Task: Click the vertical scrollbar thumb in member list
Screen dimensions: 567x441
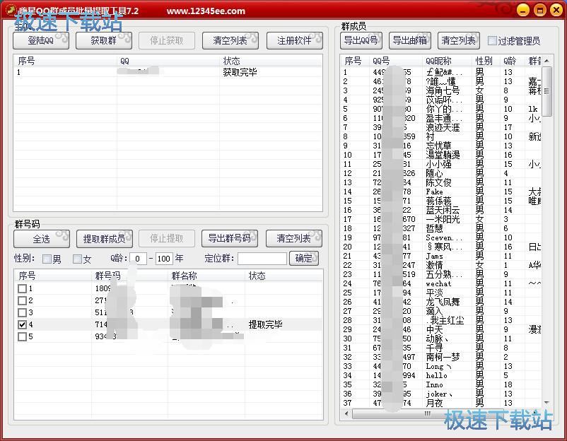Action: pyautogui.click(x=546, y=91)
